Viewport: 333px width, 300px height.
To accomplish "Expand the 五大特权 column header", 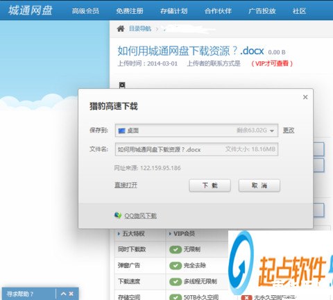I will point(131,234).
